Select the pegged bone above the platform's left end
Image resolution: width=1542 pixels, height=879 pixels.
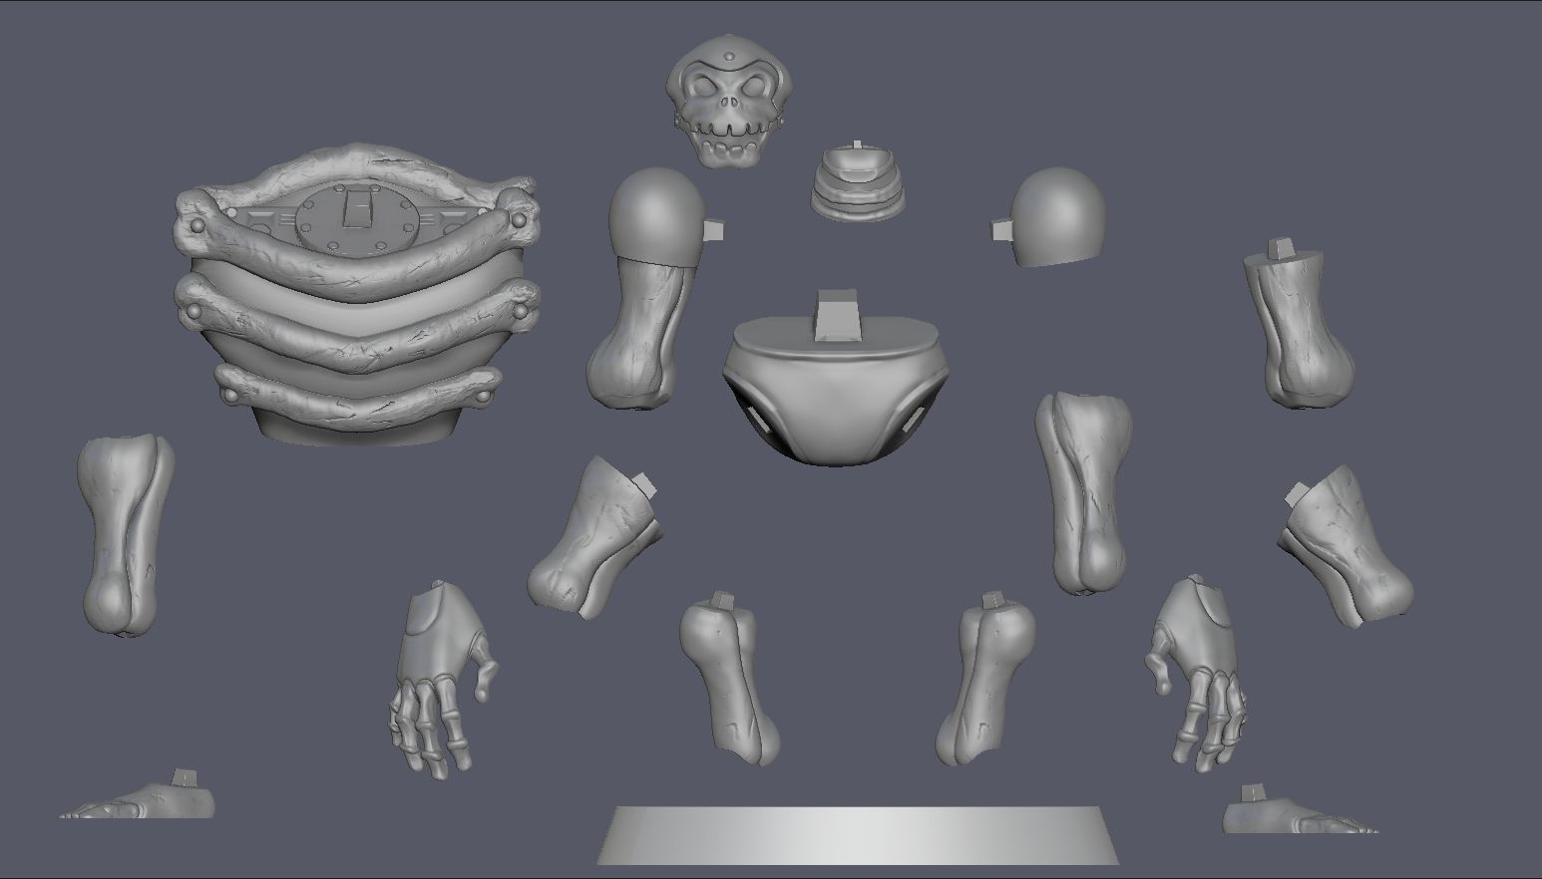[x=729, y=679]
